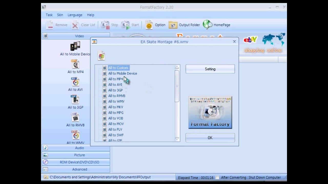Click the Remove toolbar icon
Viewport: 328px width, 184px height.
pos(50,25)
